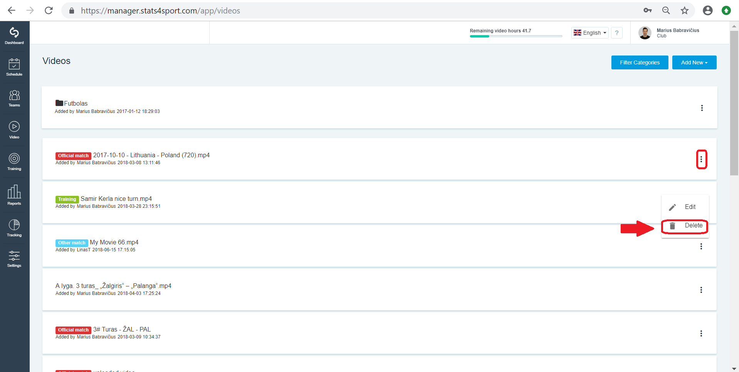Viewport: 739px width, 372px height.
Task: Open options menu for Futbolas folder
Action: coord(702,108)
